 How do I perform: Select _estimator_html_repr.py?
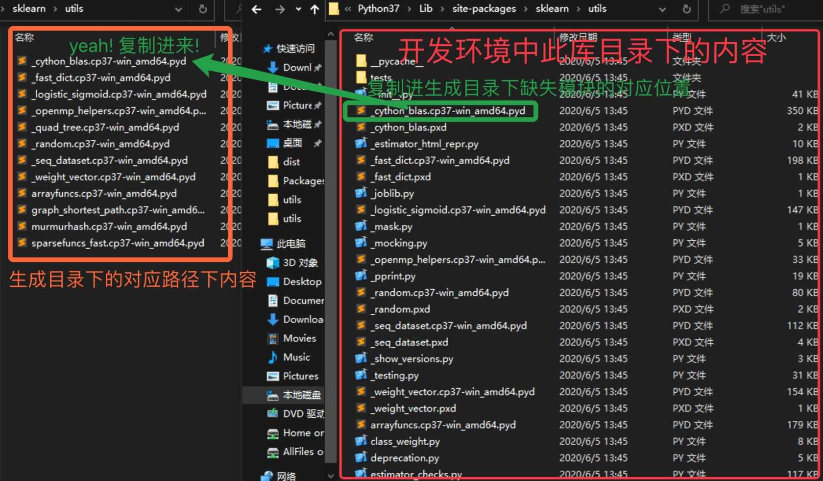pos(424,144)
